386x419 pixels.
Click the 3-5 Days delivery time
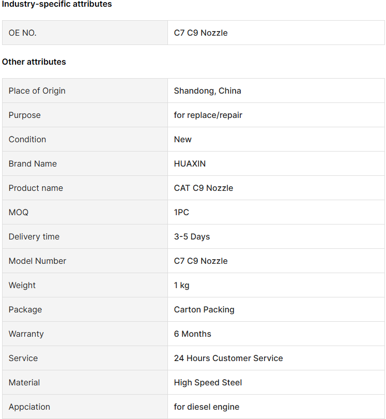[192, 237]
